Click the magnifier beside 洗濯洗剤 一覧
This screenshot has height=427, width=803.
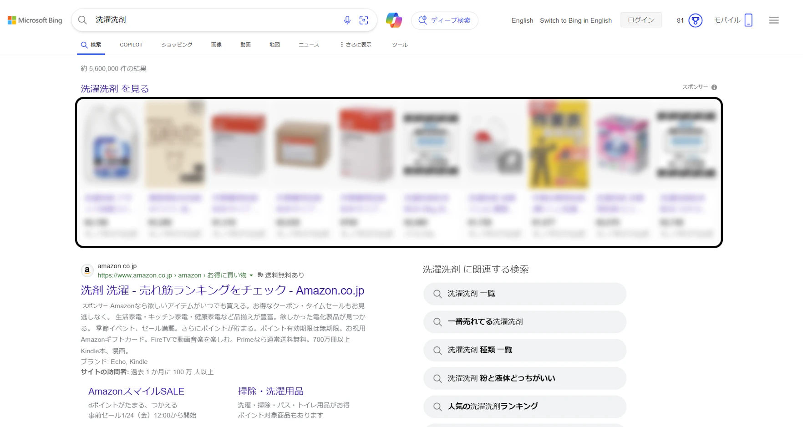(x=437, y=294)
